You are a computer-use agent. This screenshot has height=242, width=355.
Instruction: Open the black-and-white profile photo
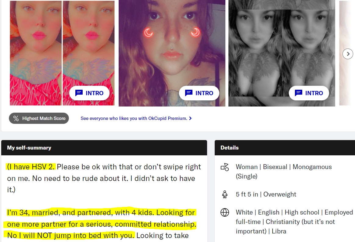281,53
